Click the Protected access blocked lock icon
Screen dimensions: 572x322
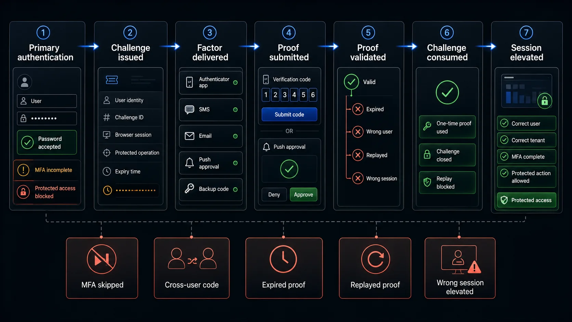click(x=23, y=192)
